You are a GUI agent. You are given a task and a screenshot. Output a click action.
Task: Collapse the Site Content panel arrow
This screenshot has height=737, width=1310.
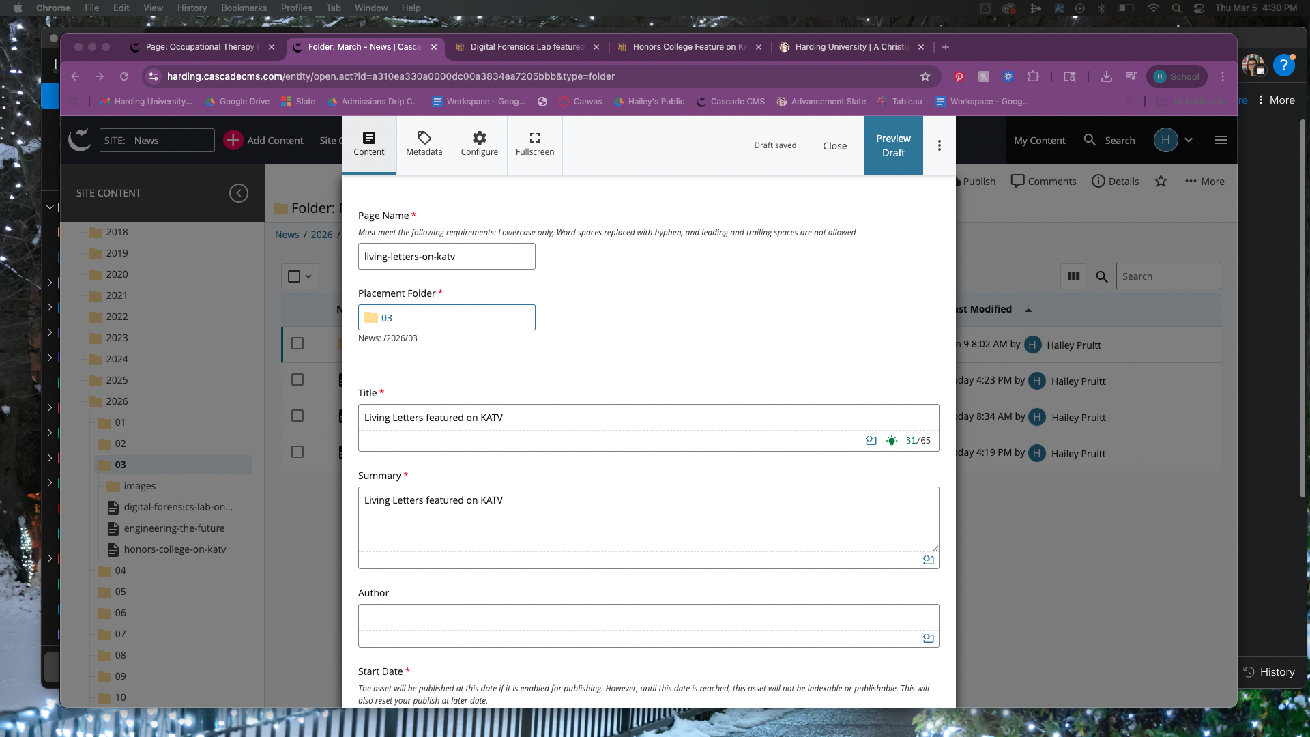coord(238,193)
